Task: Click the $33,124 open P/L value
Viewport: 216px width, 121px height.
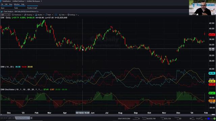Action: click(167, 119)
